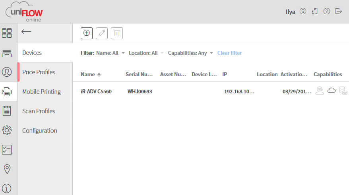Image resolution: width=349 pixels, height=195 pixels.
Task: Open user profile icon next to Ilya
Action: pyautogui.click(x=303, y=11)
